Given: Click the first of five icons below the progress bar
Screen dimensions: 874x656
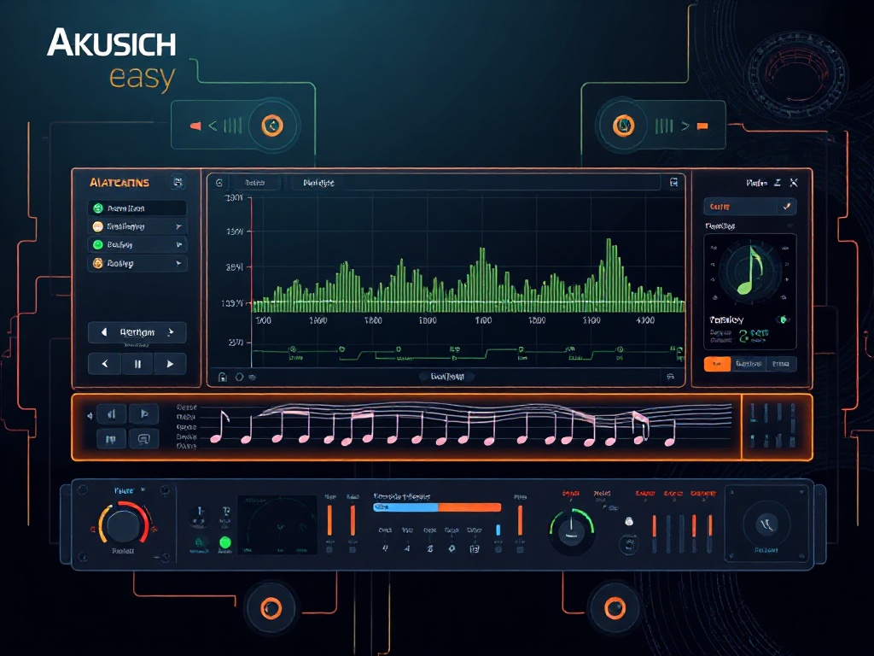Looking at the screenshot, I should point(385,549).
